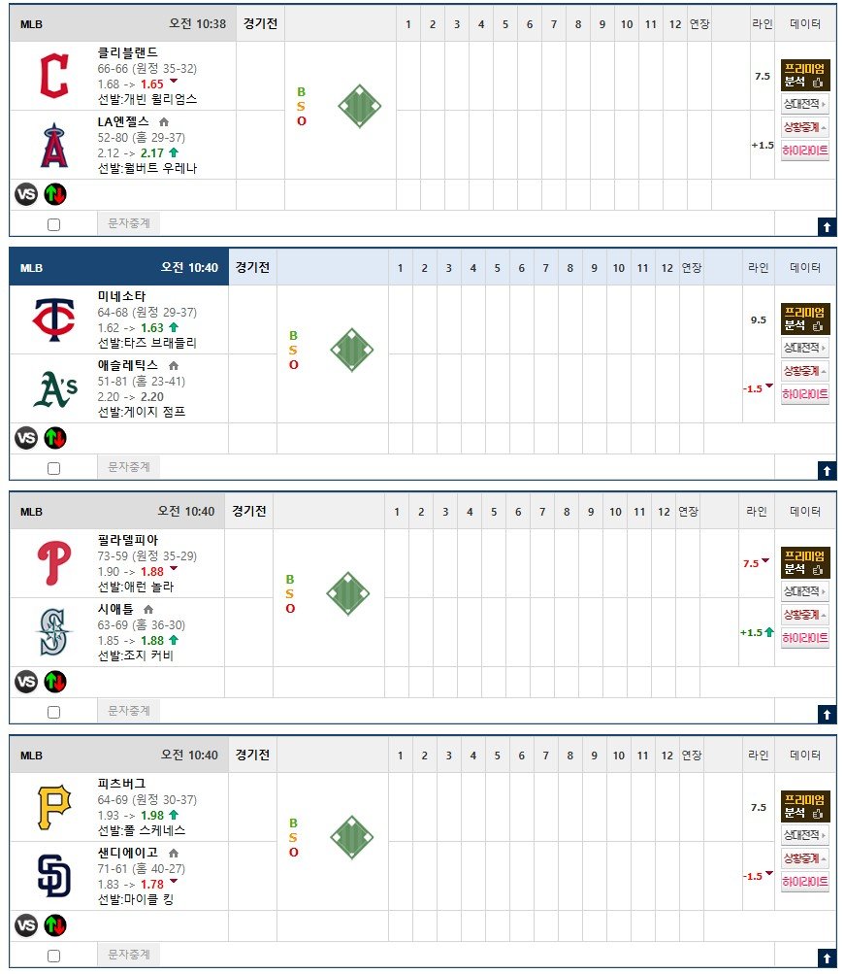The height and width of the screenshot is (974, 845).
Task: Click the home icon next to 애슬레틱스
Action: tap(174, 366)
